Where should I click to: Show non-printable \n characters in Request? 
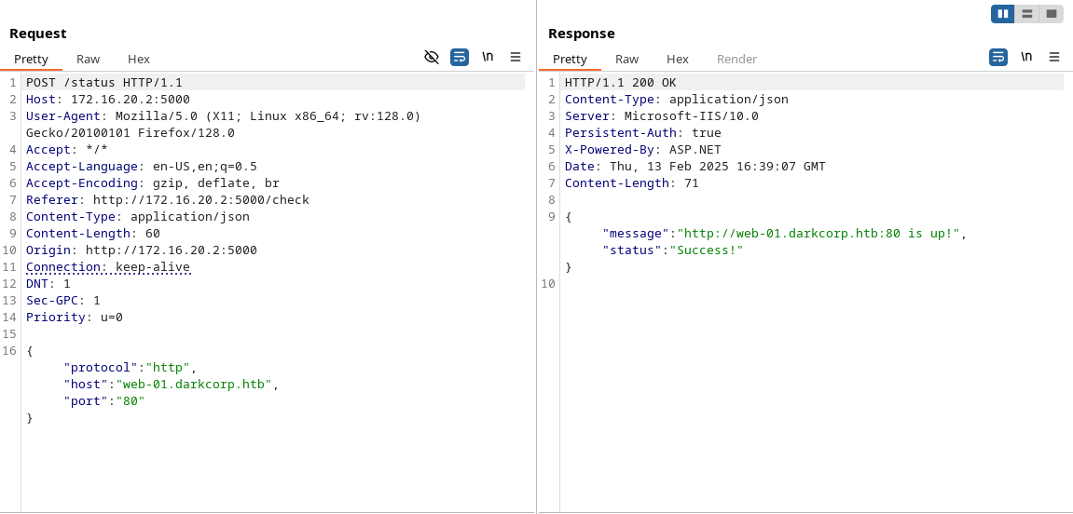pyautogui.click(x=488, y=57)
